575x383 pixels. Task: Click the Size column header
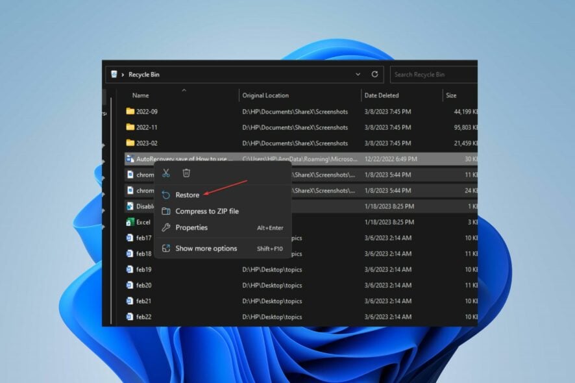(451, 95)
